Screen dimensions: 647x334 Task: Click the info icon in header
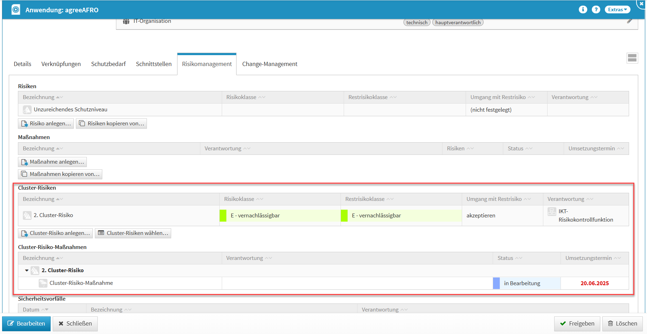point(583,9)
